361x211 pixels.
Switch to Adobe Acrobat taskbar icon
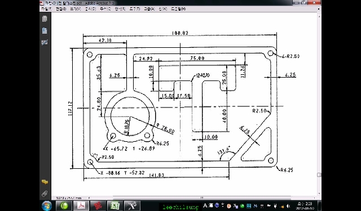point(81,206)
